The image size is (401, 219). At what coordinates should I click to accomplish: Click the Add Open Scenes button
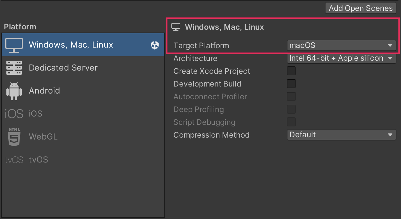tap(360, 8)
